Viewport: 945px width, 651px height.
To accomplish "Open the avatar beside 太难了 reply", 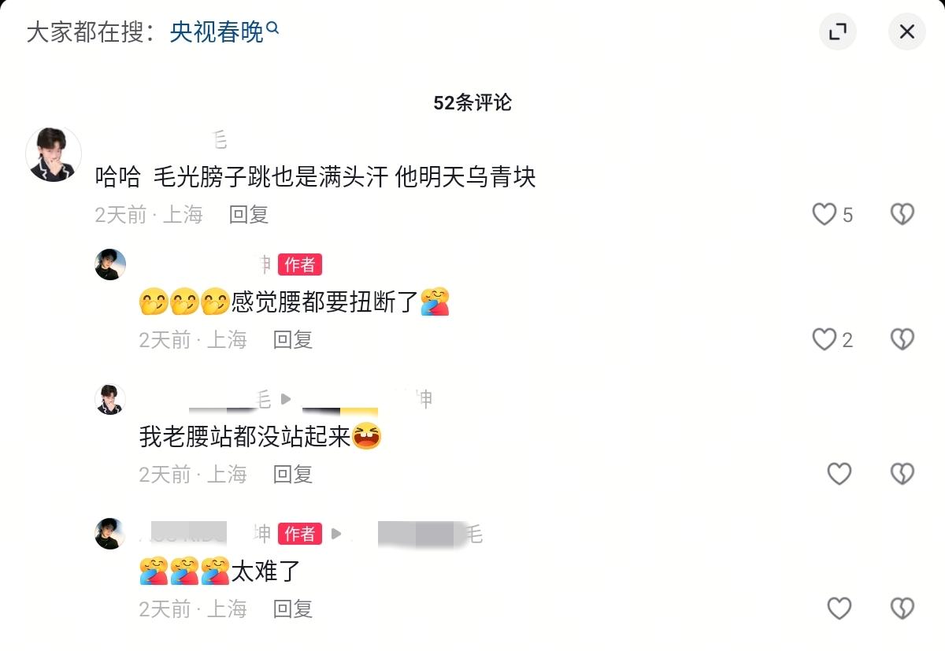I will [110, 534].
